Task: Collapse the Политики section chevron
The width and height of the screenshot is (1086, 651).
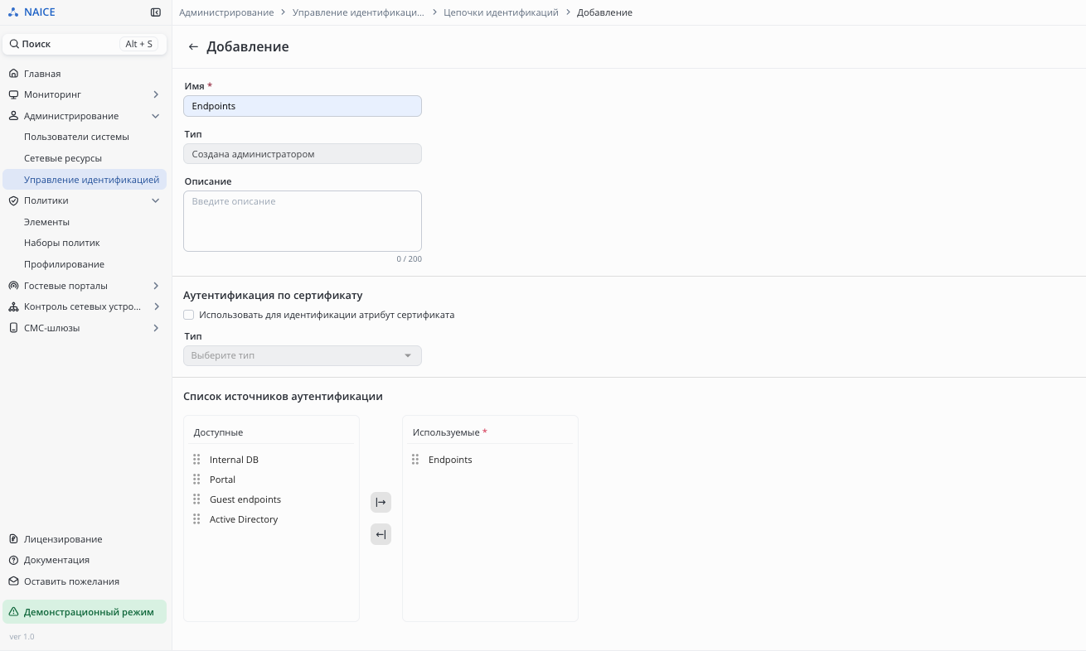Action: pyautogui.click(x=155, y=200)
